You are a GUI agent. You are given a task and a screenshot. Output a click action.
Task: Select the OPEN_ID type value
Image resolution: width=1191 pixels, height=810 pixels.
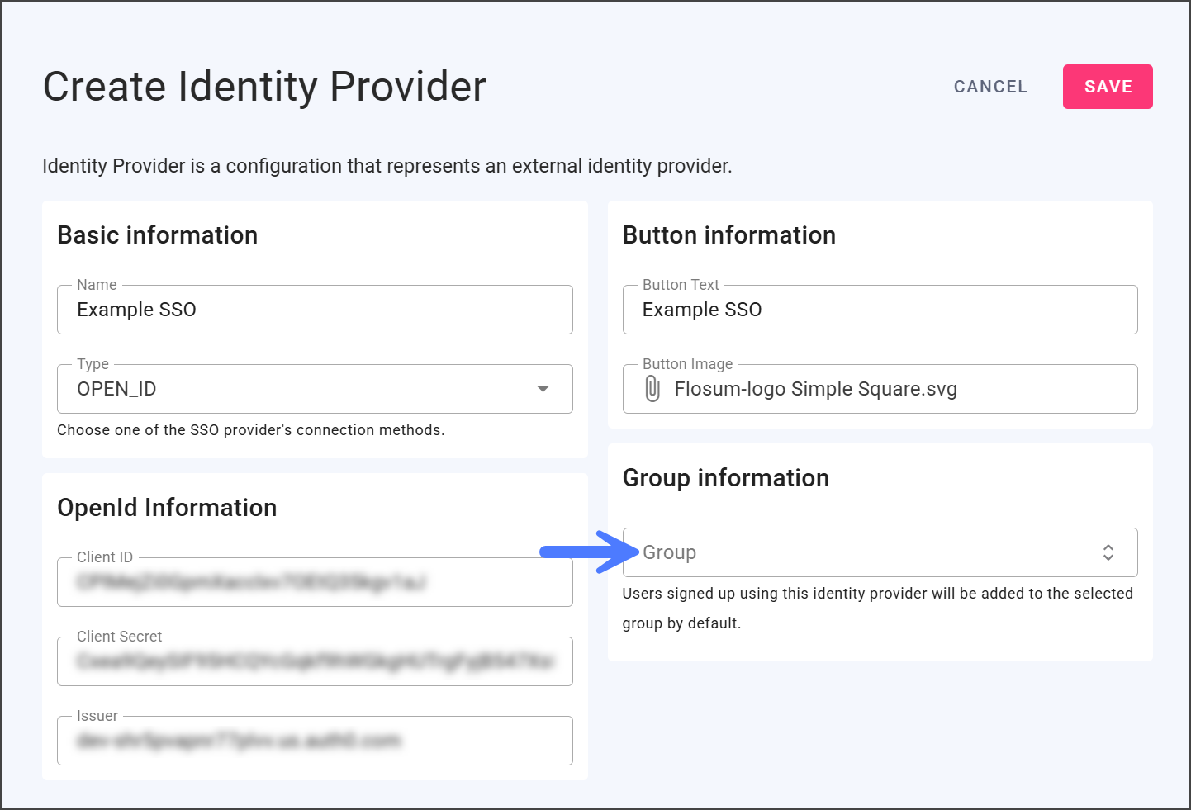point(116,389)
